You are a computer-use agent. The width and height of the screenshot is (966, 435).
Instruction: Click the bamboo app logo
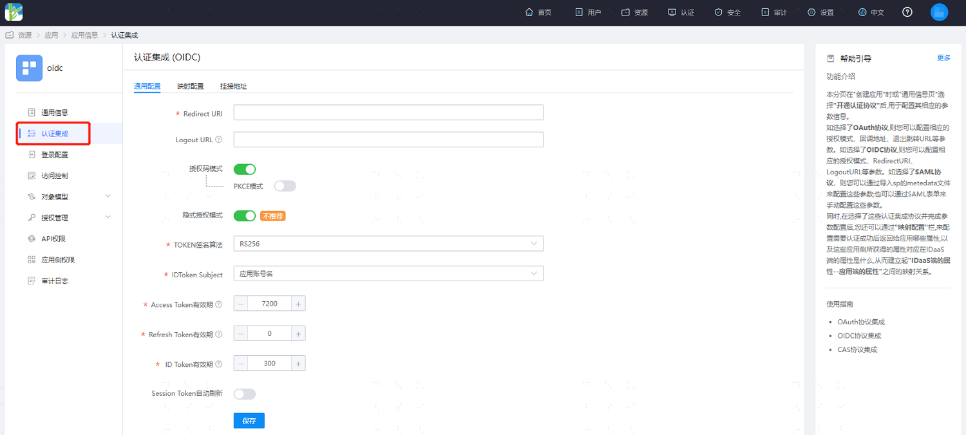pyautogui.click(x=14, y=12)
